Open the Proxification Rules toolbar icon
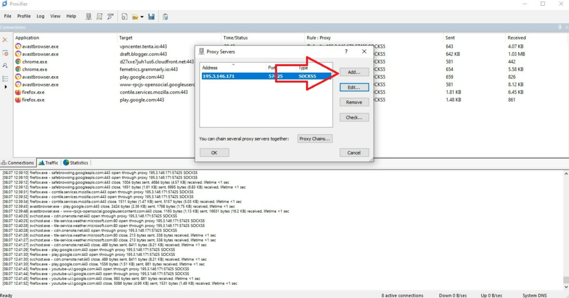Screen dimensions: 569x298 [x=99, y=17]
